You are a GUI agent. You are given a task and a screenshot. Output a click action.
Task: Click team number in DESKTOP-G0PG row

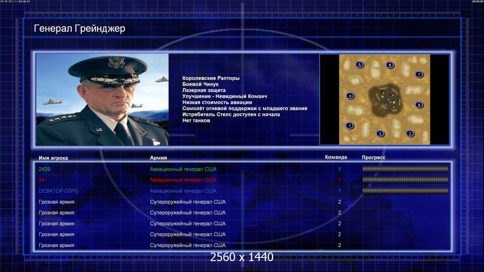point(339,191)
